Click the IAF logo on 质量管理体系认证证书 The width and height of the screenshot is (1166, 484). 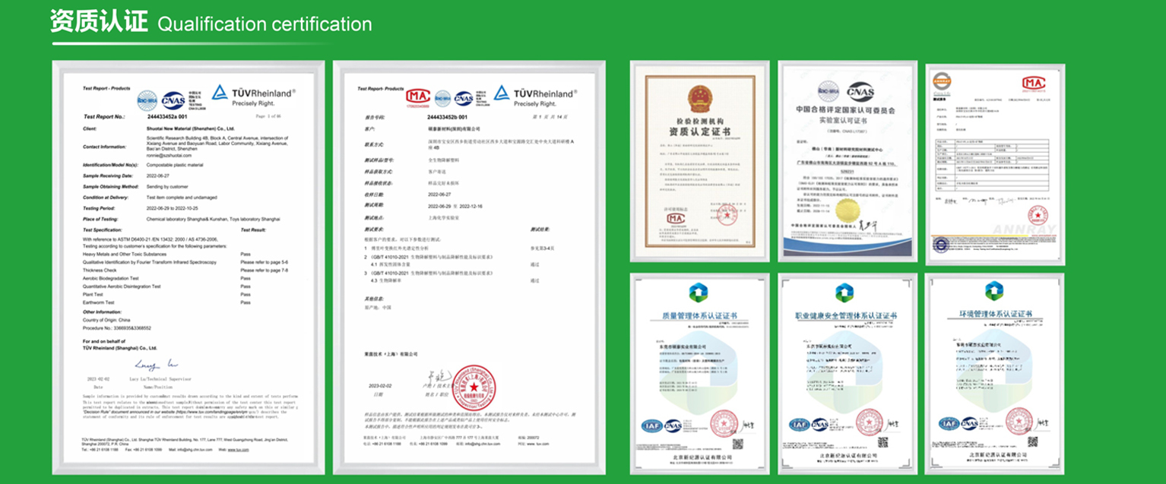pyautogui.click(x=651, y=425)
